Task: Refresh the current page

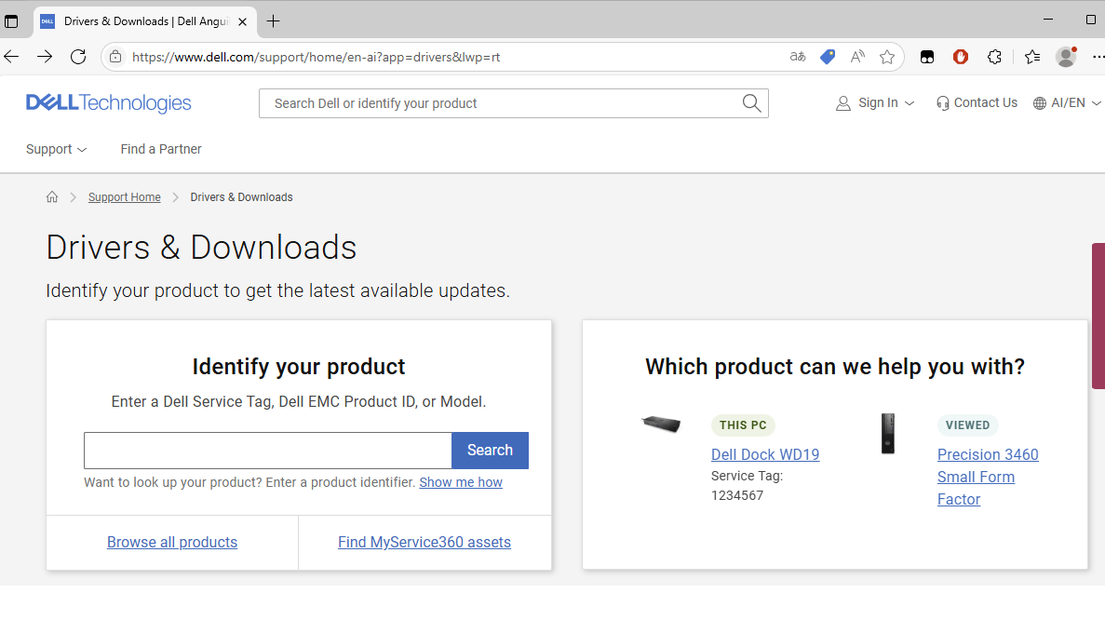Action: [78, 57]
